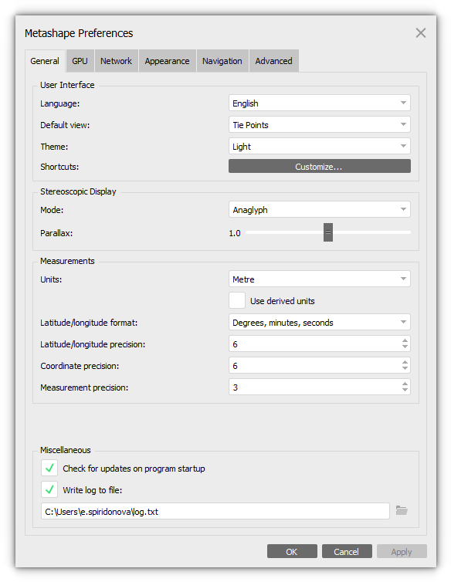Image resolution: width=451 pixels, height=582 pixels.
Task: Click the Parallax slider handle
Action: click(x=328, y=232)
